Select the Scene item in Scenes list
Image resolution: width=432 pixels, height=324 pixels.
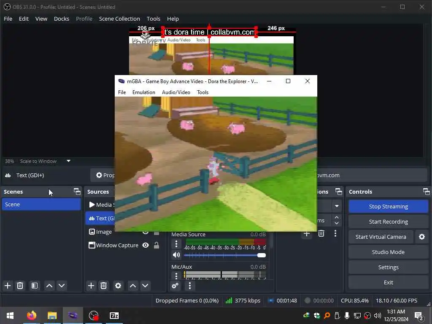coord(41,205)
